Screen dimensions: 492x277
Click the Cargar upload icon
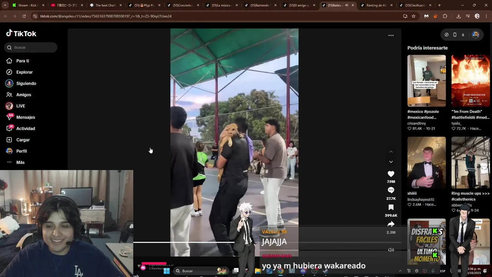pos(9,140)
